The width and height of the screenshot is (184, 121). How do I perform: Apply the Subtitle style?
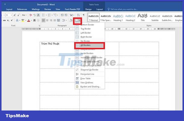(155, 17)
